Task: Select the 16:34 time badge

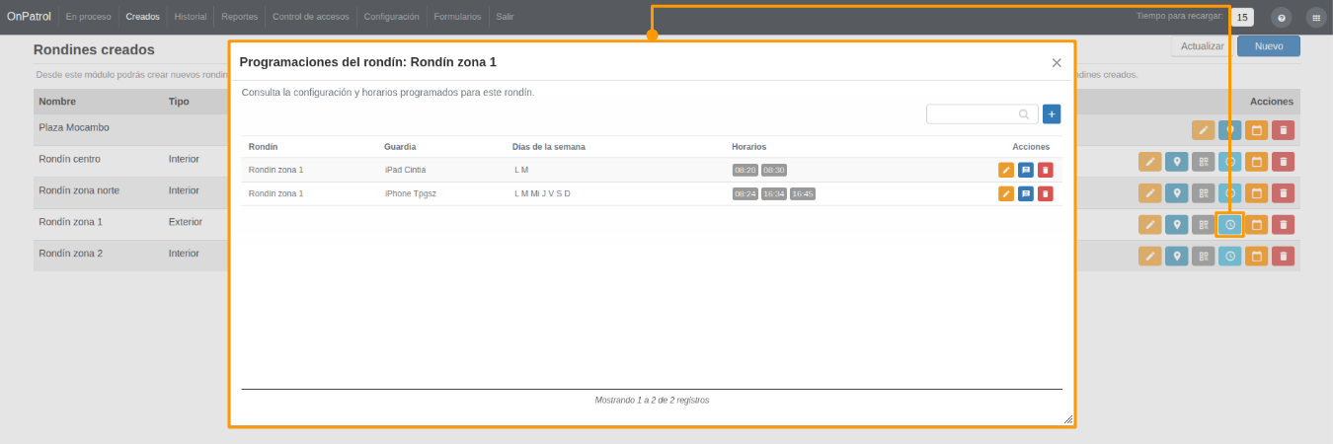Action: tap(774, 193)
